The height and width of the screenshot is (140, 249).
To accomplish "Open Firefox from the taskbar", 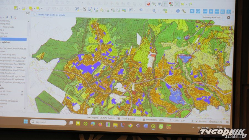I will (100, 124).
